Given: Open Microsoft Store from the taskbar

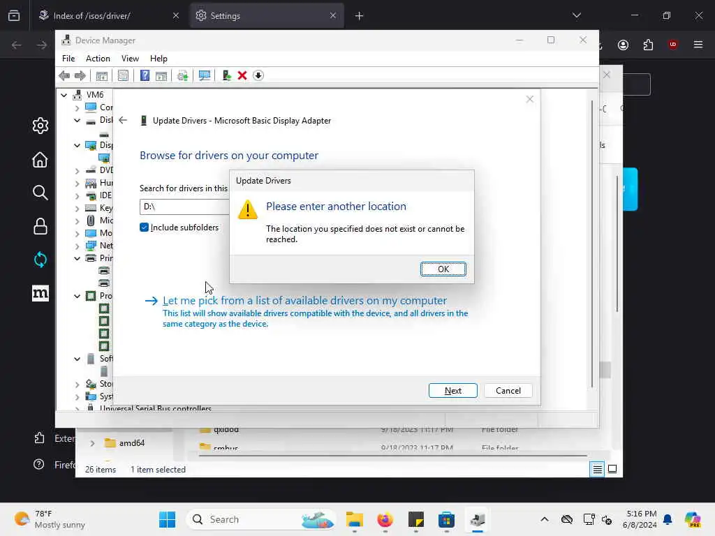Looking at the screenshot, I should (x=446, y=519).
